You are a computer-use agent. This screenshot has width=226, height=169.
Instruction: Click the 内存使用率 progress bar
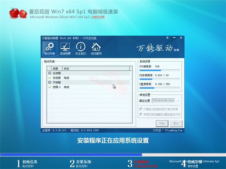[x=160, y=79]
